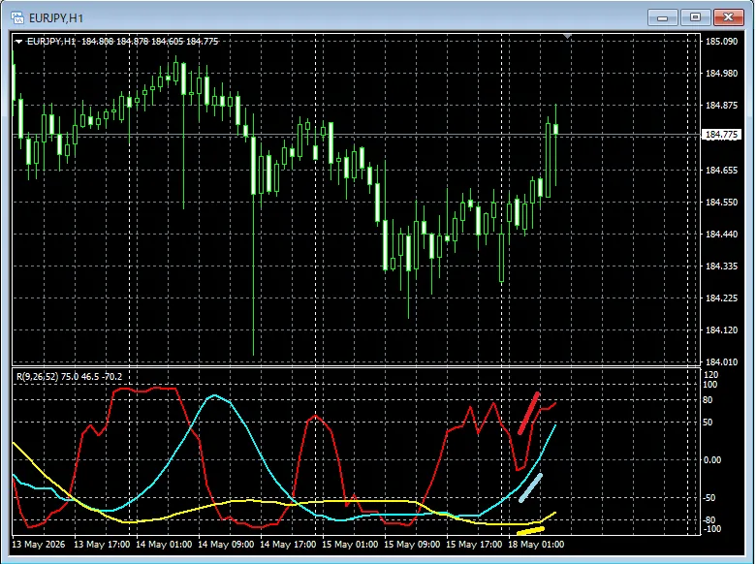Click the chart shift marker triangle
The height and width of the screenshot is (564, 756).
coord(567,36)
